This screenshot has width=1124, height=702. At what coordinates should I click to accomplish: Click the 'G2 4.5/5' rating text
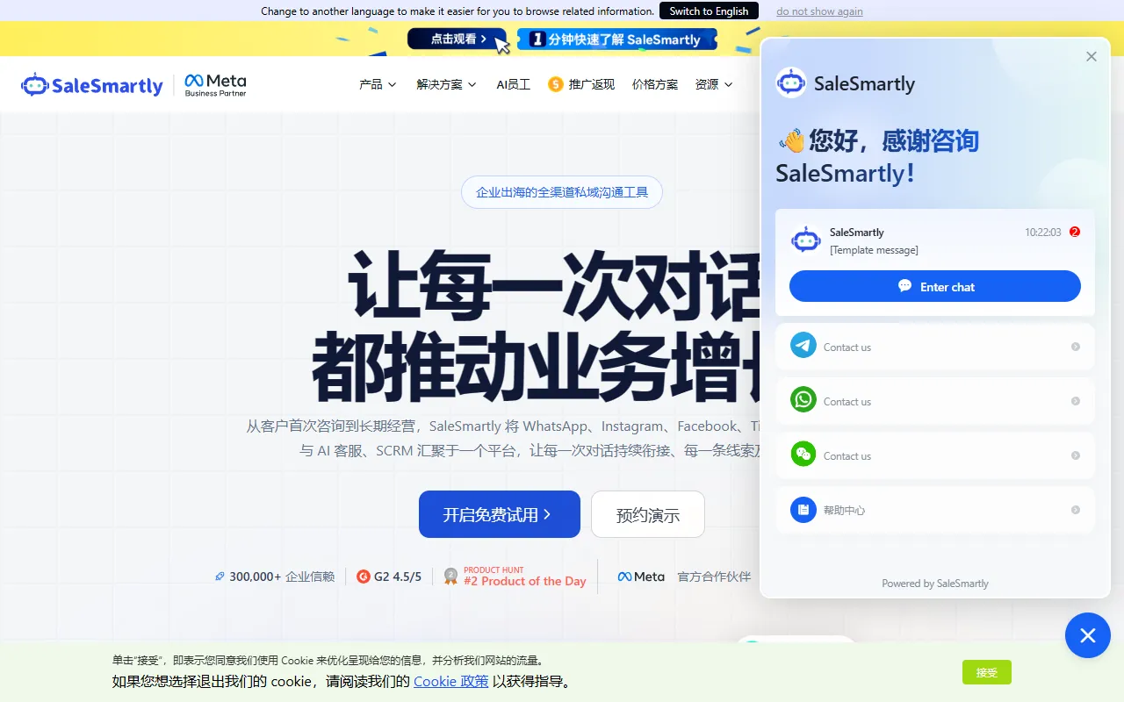[x=398, y=577]
